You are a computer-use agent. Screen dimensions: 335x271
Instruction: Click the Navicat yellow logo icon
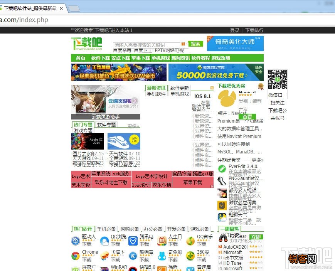coord(226,98)
